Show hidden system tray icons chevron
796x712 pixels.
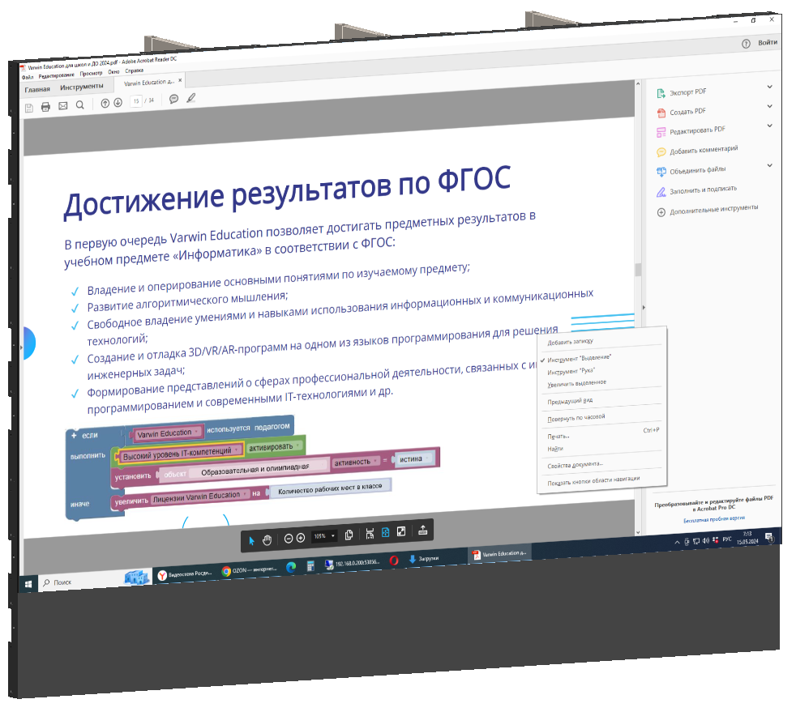click(x=677, y=543)
